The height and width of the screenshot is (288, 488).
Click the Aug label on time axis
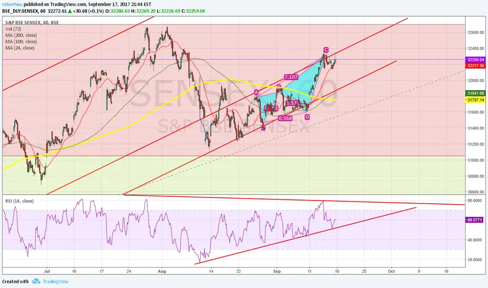point(162,271)
